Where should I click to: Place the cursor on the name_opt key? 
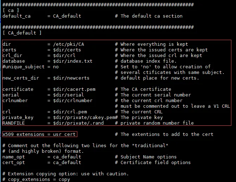coord(14,157)
